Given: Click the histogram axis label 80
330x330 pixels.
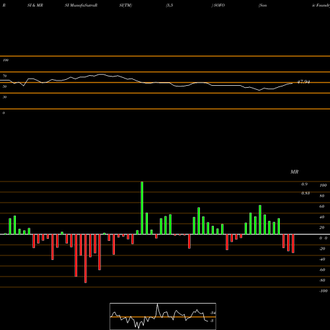Looking at the screenshot, I should pyautogui.click(x=322, y=196).
